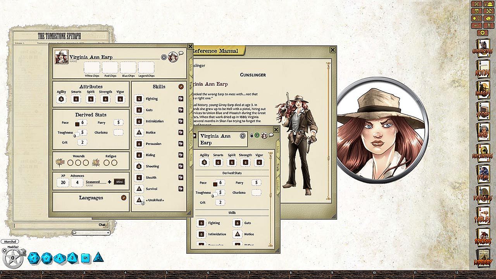Image resolution: width=496 pixels, height=279 pixels.
Task: Toggle the first Wounds circle
Action: pyautogui.click(x=71, y=163)
